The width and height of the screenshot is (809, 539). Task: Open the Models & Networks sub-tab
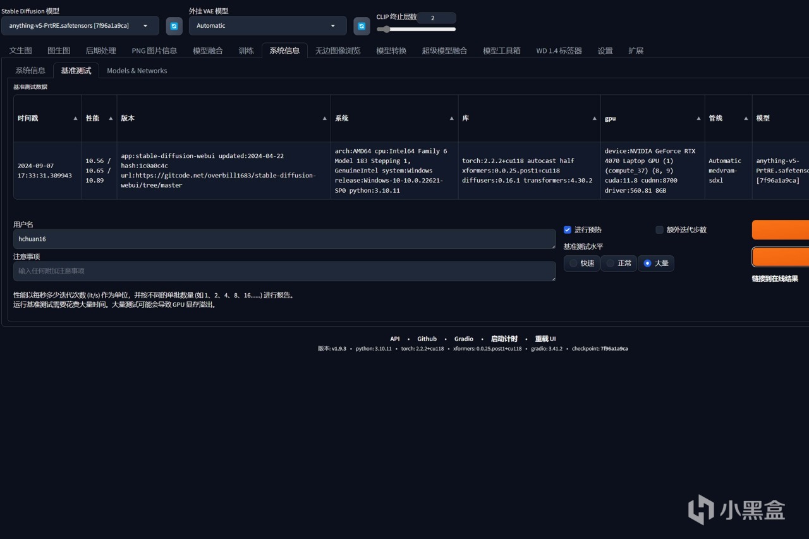[137, 71]
